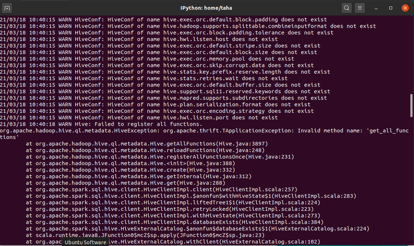Click the 'Failed to register all functions' line
Screen dimensions: 414x246
coord(101,124)
